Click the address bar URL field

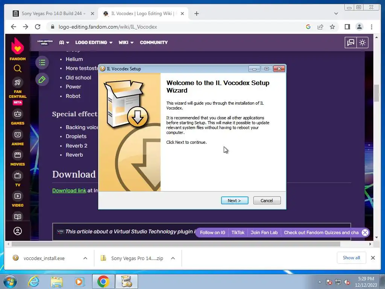(x=108, y=27)
